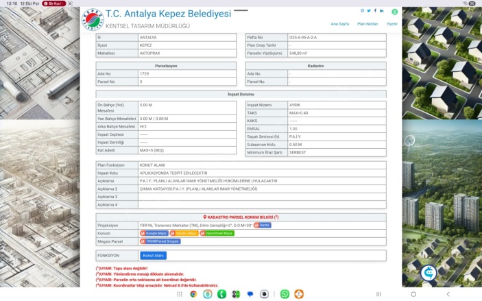Viewport: 482px width, 301px height.
Task: Open location in OpenStreet Maps
Action: pos(217,233)
